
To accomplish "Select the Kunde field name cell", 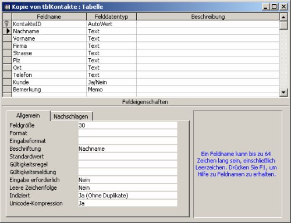I will click(49, 82).
